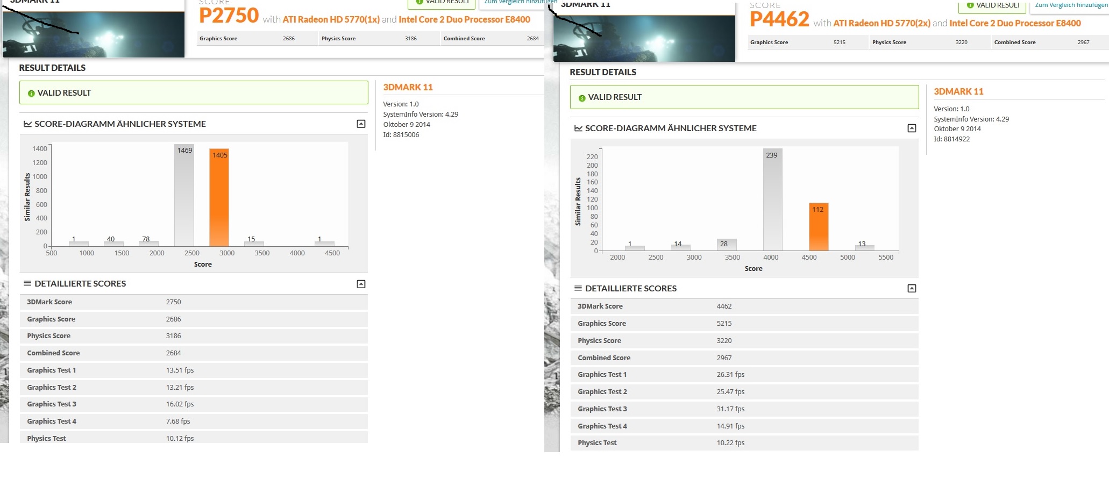Click the chart icon beside left SCORE-DIAGRAMM heading

(x=27, y=124)
